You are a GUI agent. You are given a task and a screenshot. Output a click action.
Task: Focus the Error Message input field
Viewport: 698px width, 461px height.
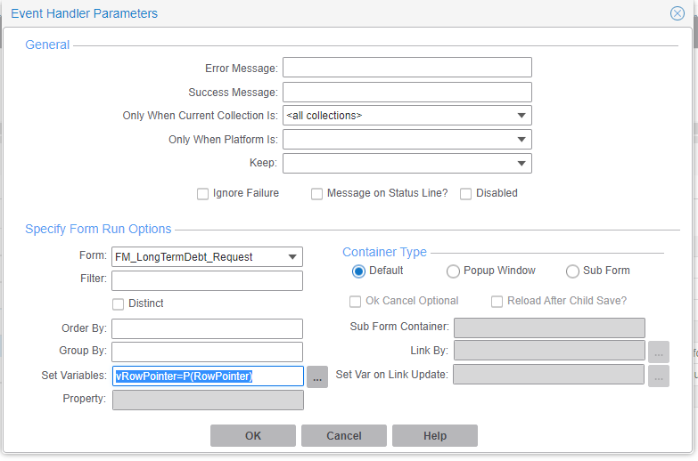(407, 68)
